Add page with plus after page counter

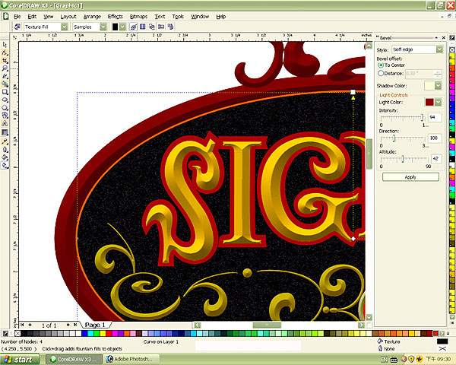coord(68,325)
